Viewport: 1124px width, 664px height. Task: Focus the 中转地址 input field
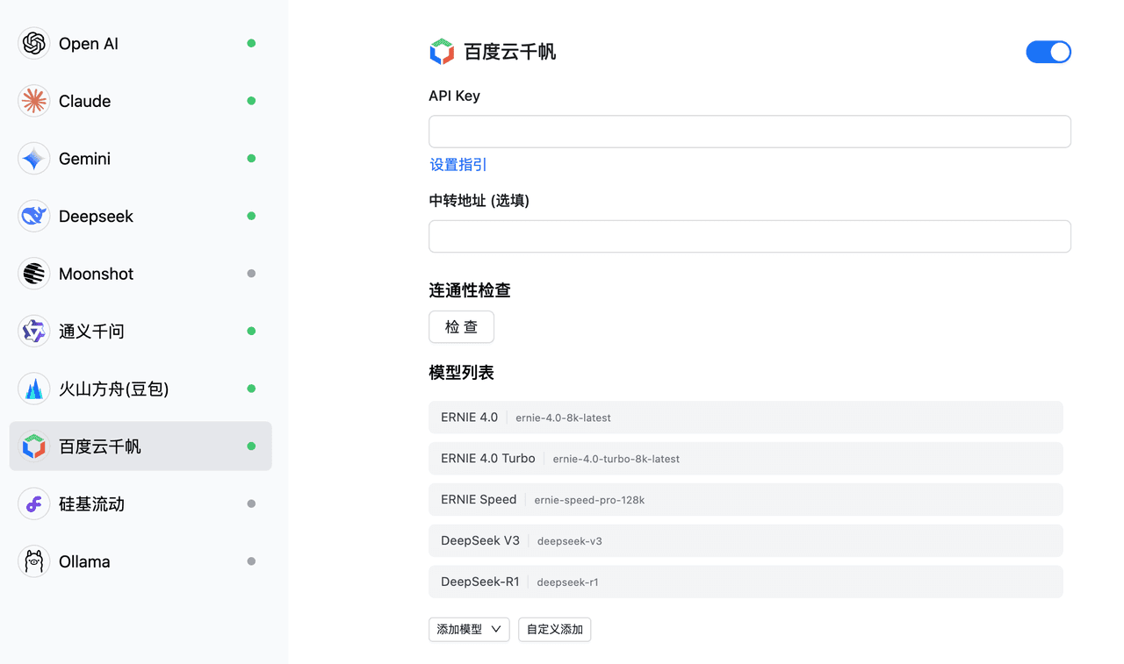click(x=750, y=236)
